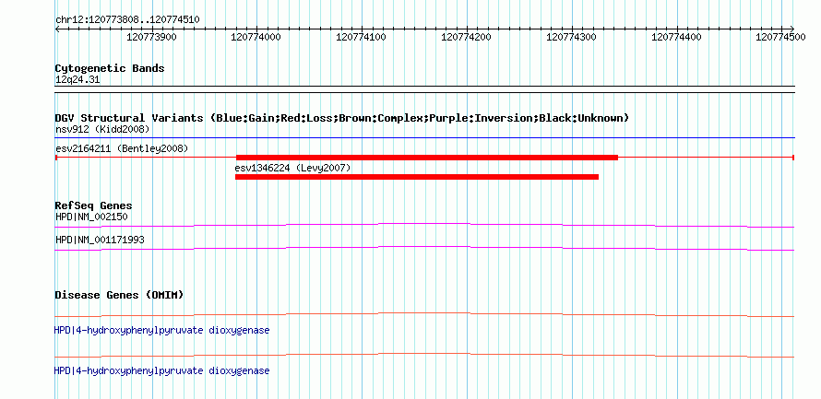Open the HPD|NM_002150 gene label
The image size is (821, 399).
click(91, 217)
